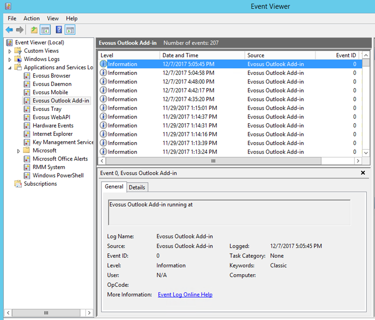Click the Up one level folder icon
Viewport: 375px width, 320px height.
pos(34,30)
